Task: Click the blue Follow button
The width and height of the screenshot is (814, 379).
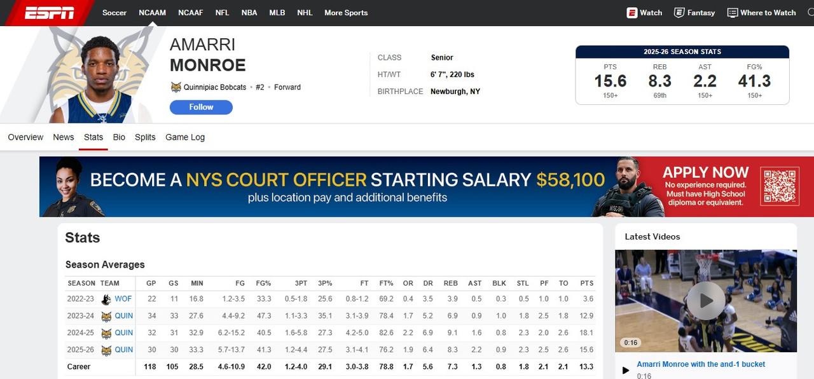Action: click(x=201, y=107)
